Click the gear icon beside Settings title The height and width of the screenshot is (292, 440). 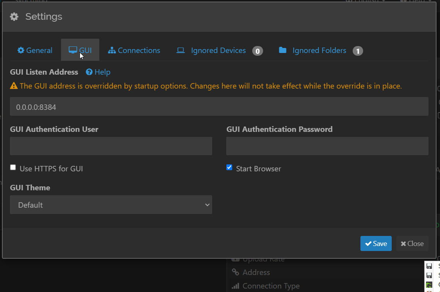[14, 17]
